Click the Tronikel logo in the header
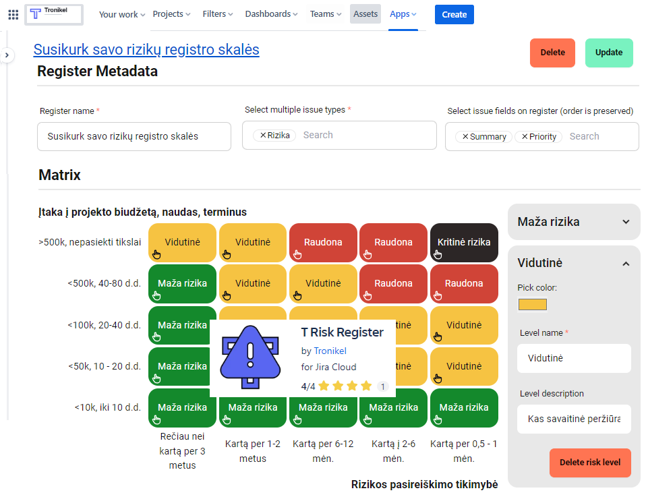 pos(54,14)
